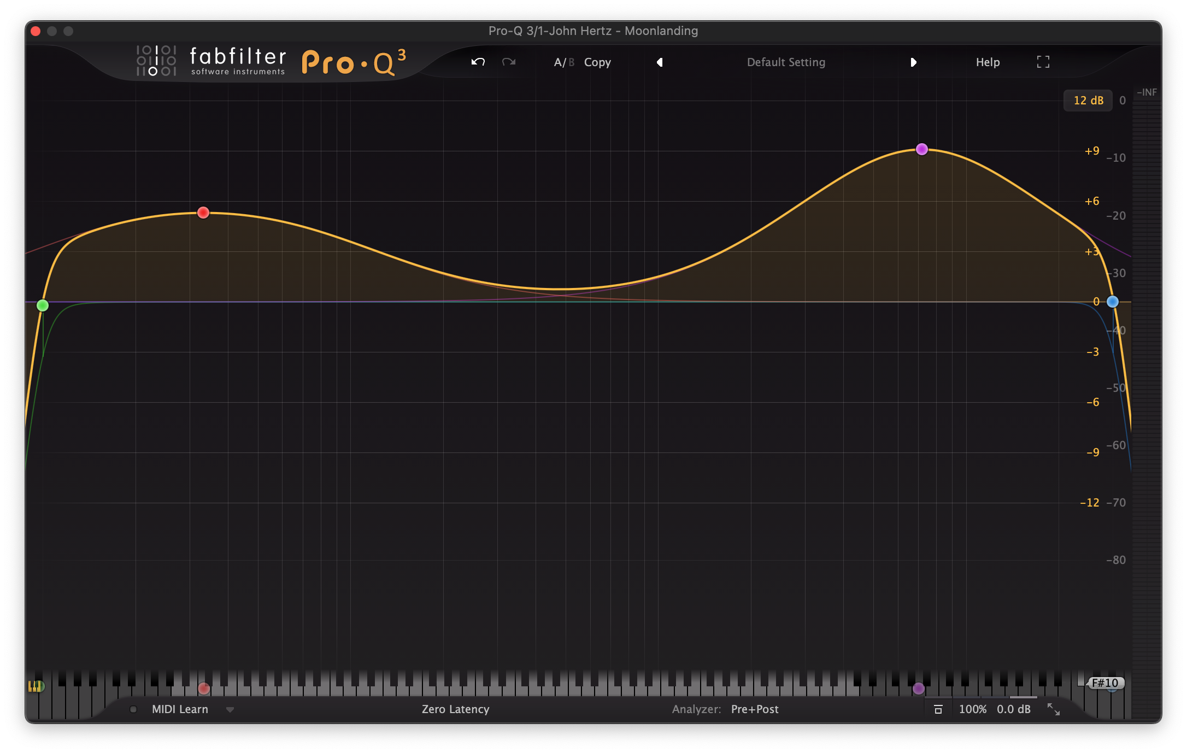Click the red band dot on piano keyboard
The width and height of the screenshot is (1187, 753).
click(x=204, y=689)
